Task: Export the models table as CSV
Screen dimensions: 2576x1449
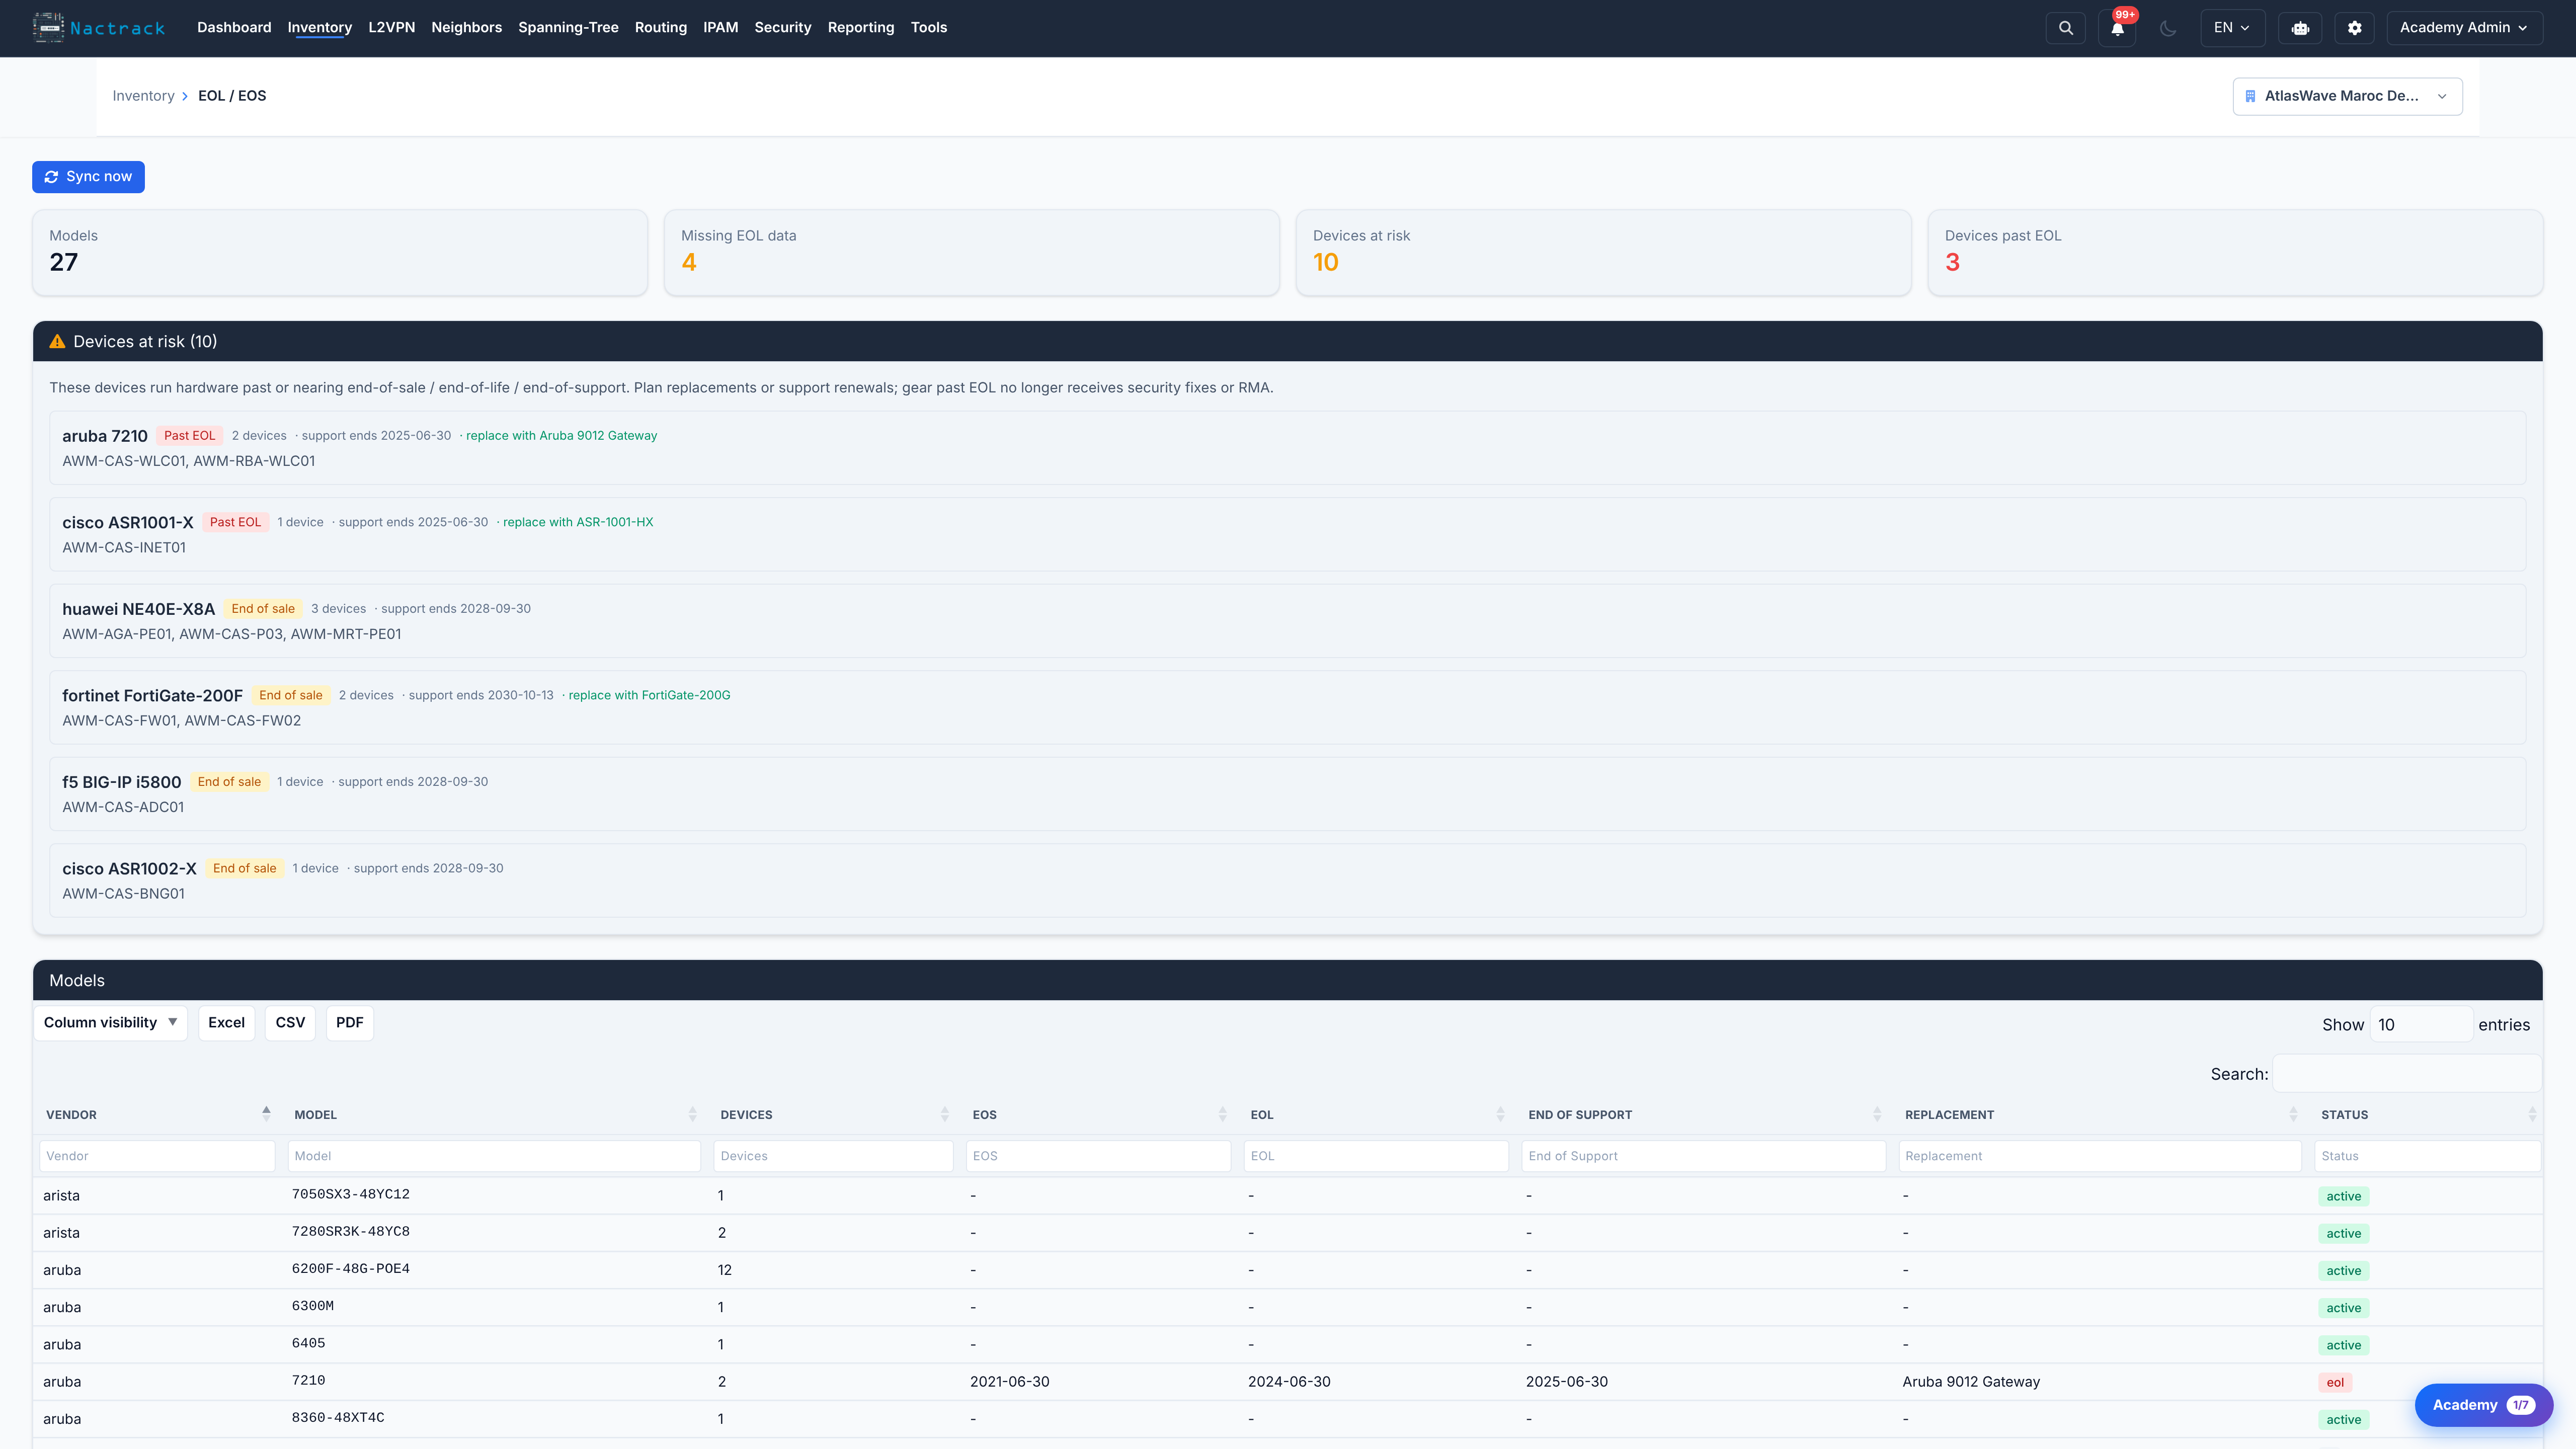Action: (x=290, y=1022)
